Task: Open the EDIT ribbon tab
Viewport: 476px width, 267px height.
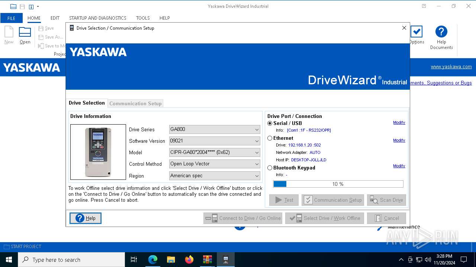Action: (x=55, y=18)
